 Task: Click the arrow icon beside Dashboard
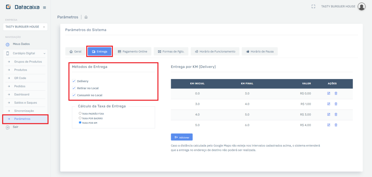pyautogui.click(x=9, y=94)
